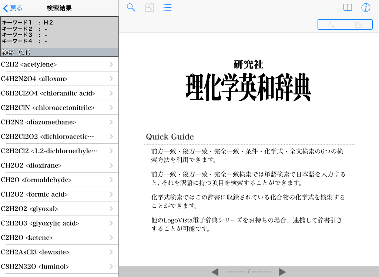
Task: Tap the magnifier search icon
Action: point(131,7)
